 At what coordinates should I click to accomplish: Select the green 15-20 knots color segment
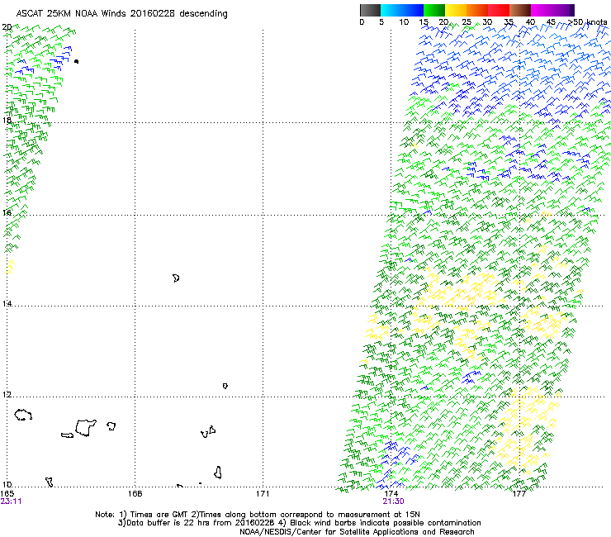click(x=434, y=10)
